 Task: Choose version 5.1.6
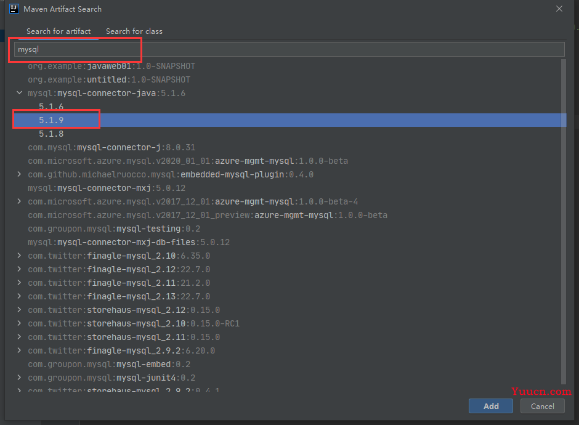click(51, 107)
